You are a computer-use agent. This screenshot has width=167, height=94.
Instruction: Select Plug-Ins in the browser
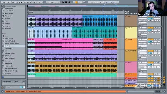pyautogui.click(x=7, y=19)
